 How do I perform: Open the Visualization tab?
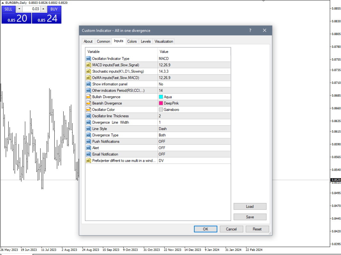[x=164, y=41]
